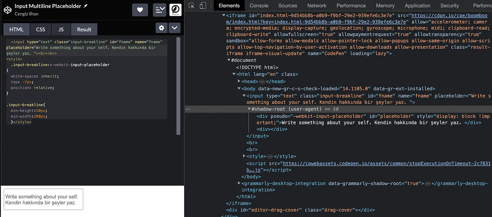
Task: Select the HTML editor tab
Action: (x=16, y=29)
